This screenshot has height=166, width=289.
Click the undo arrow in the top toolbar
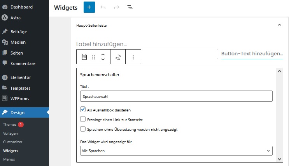pos(103,7)
